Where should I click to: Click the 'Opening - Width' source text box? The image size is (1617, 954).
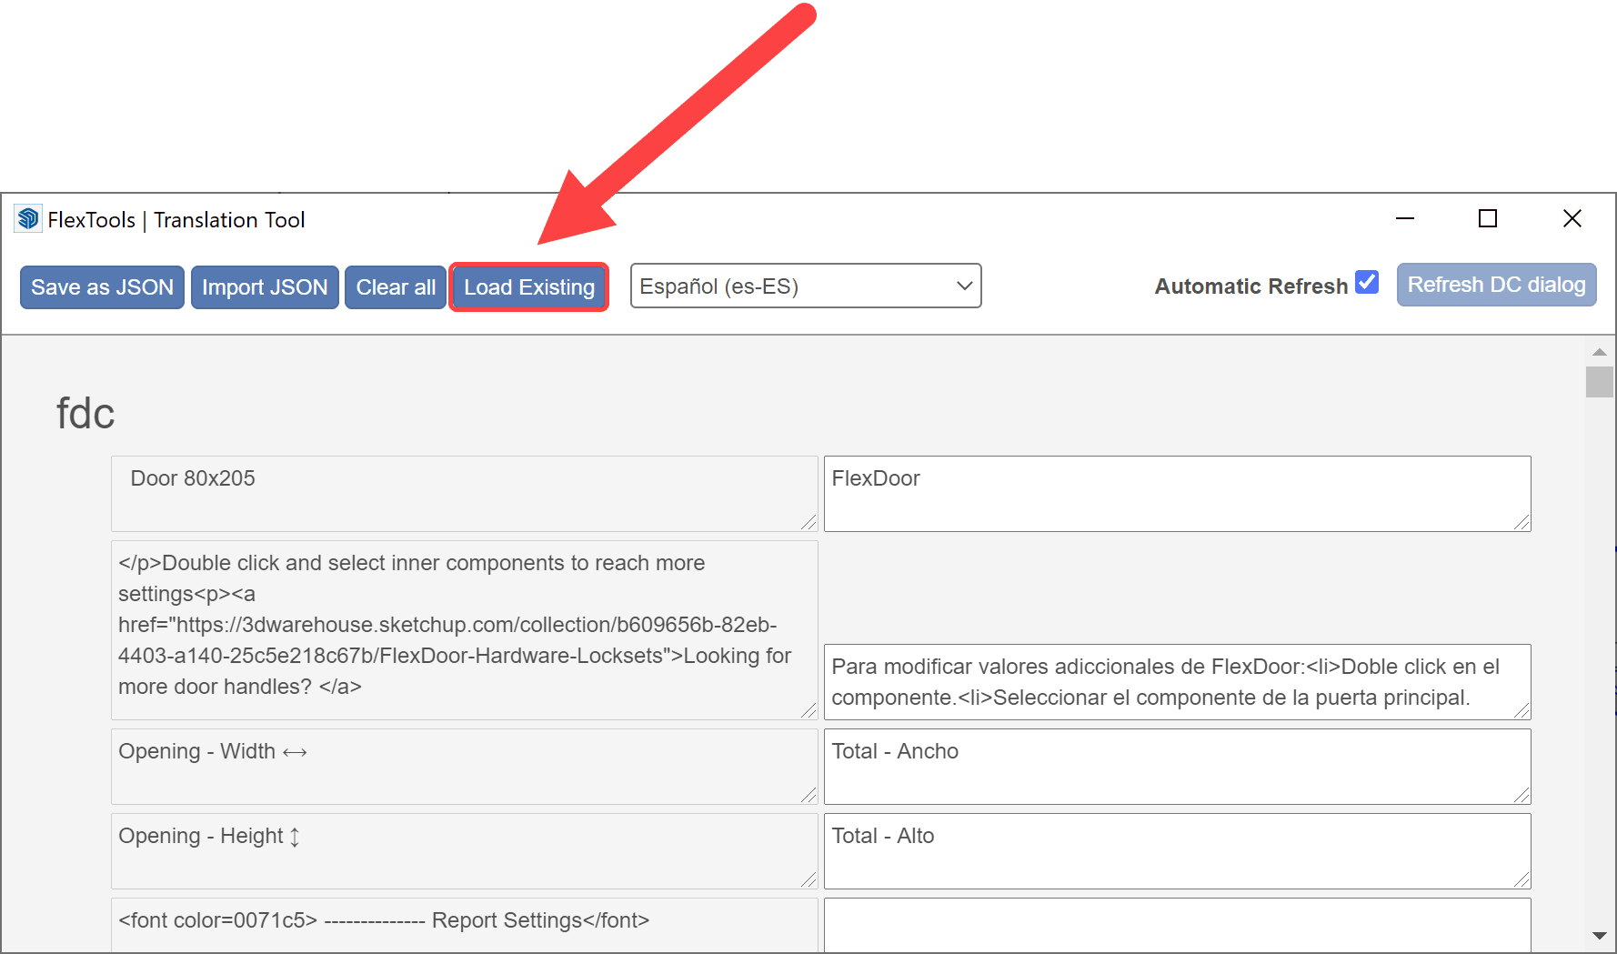pyautogui.click(x=465, y=767)
